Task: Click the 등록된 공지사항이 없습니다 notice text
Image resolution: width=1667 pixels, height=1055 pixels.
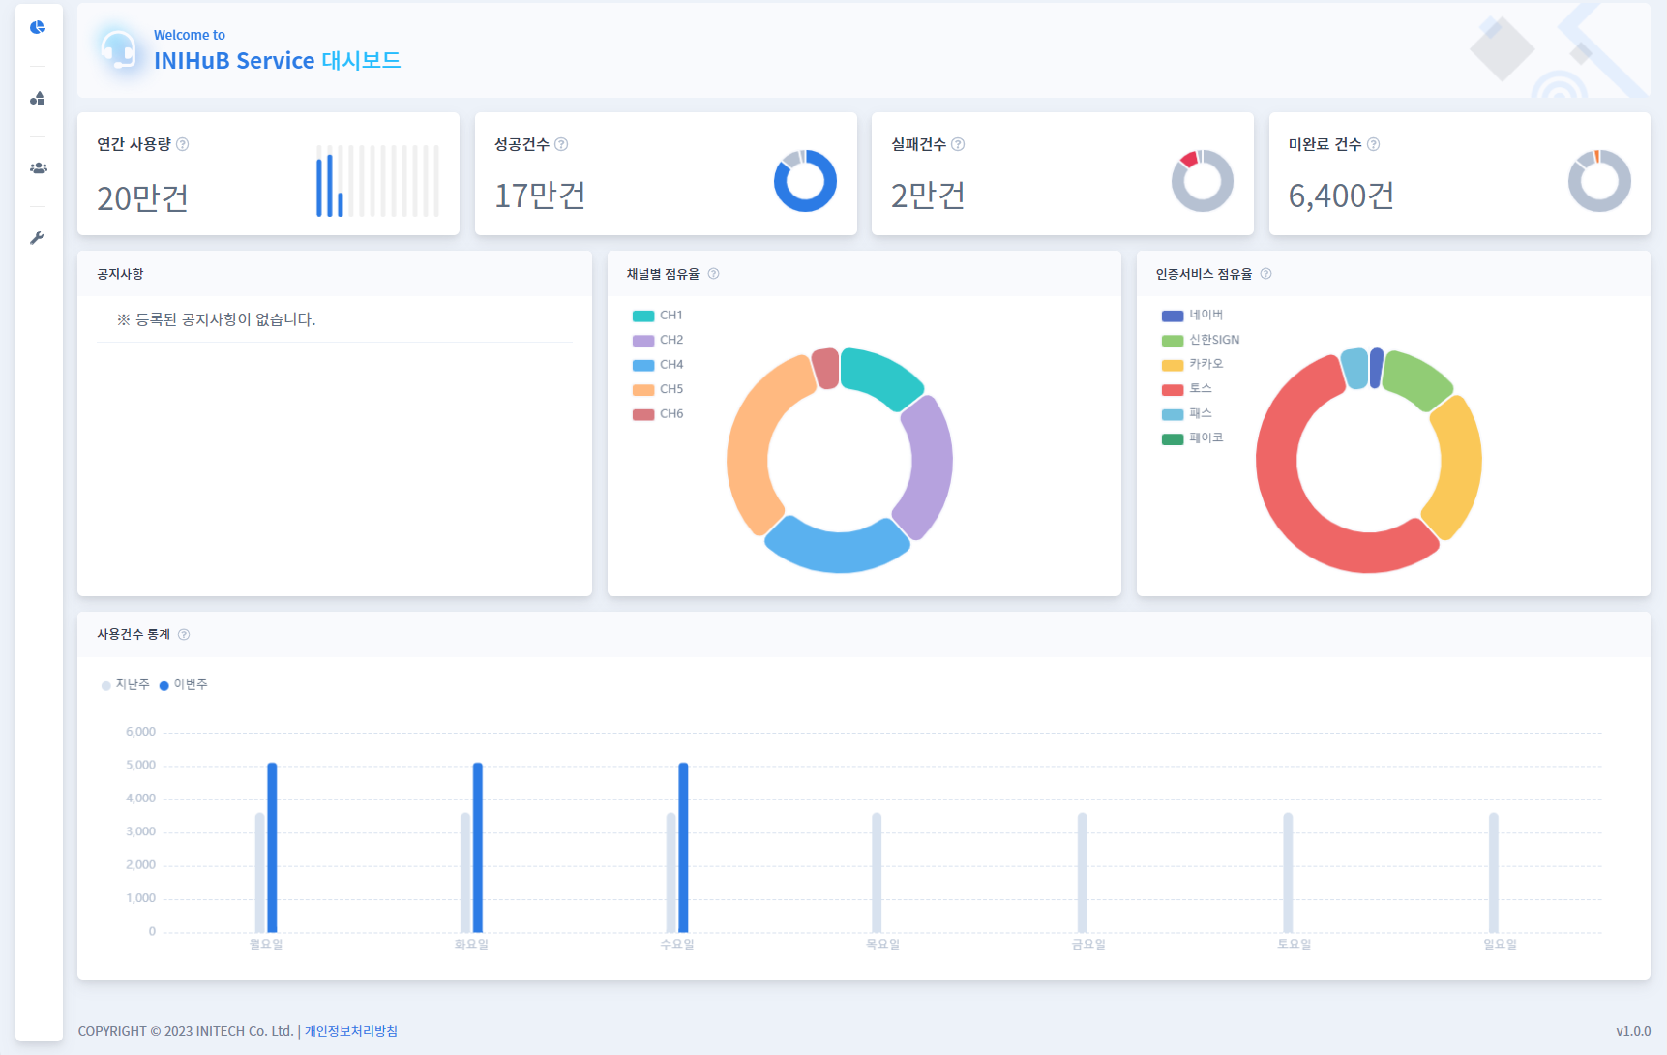Action: click(216, 319)
